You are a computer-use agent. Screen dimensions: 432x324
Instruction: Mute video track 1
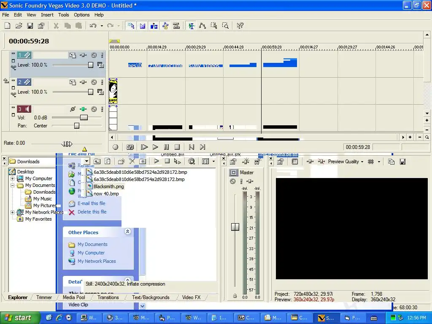click(x=94, y=55)
